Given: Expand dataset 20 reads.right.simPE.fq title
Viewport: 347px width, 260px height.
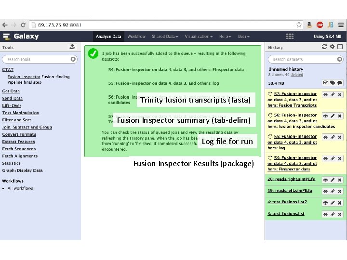Looking at the screenshot, I should [x=292, y=179].
